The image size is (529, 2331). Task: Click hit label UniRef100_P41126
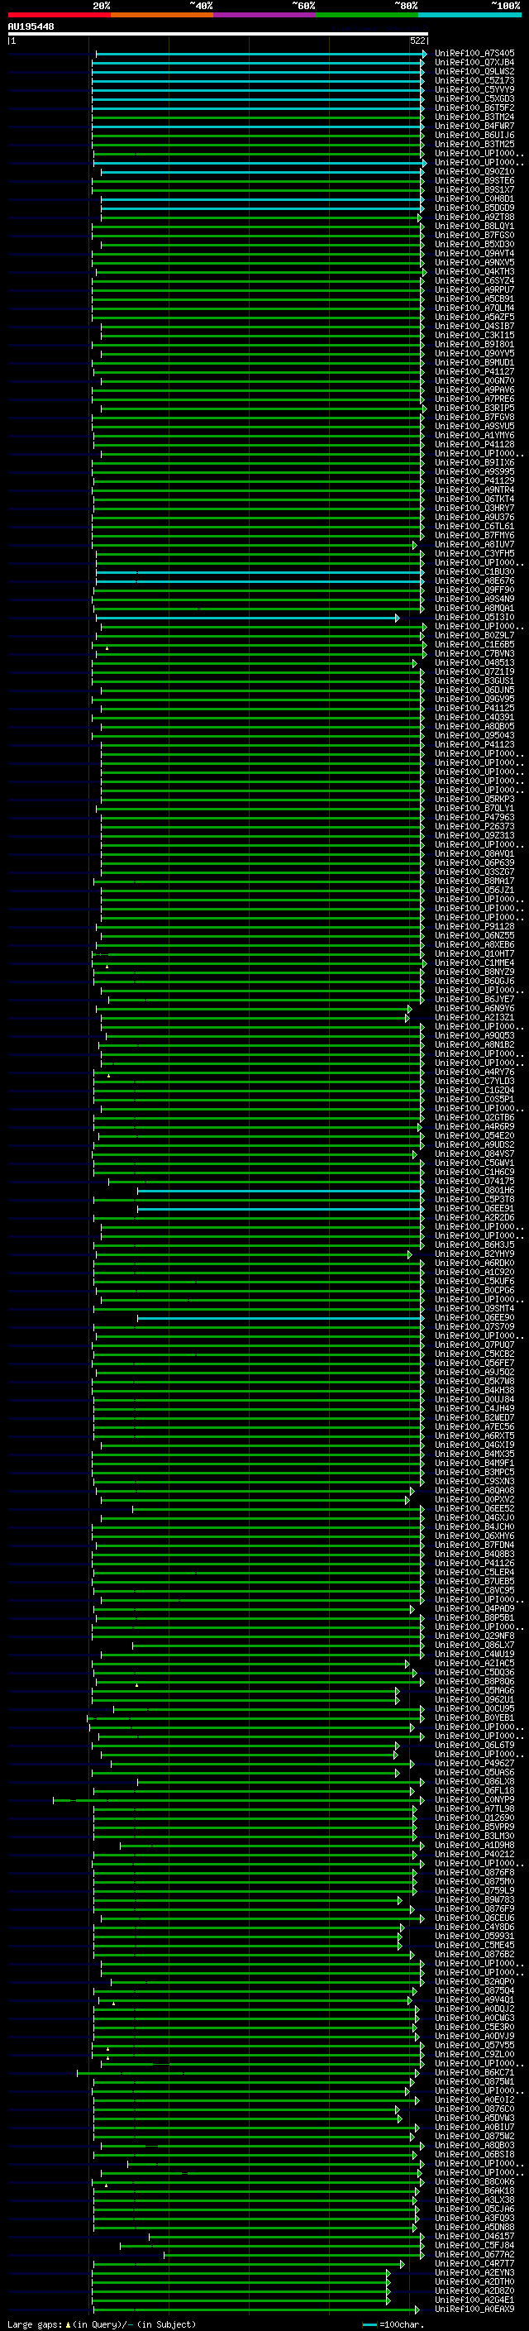pos(474,1564)
